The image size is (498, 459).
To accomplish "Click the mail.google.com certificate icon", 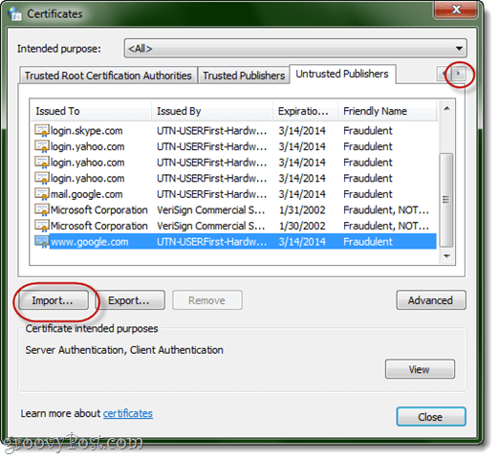I will click(x=42, y=194).
